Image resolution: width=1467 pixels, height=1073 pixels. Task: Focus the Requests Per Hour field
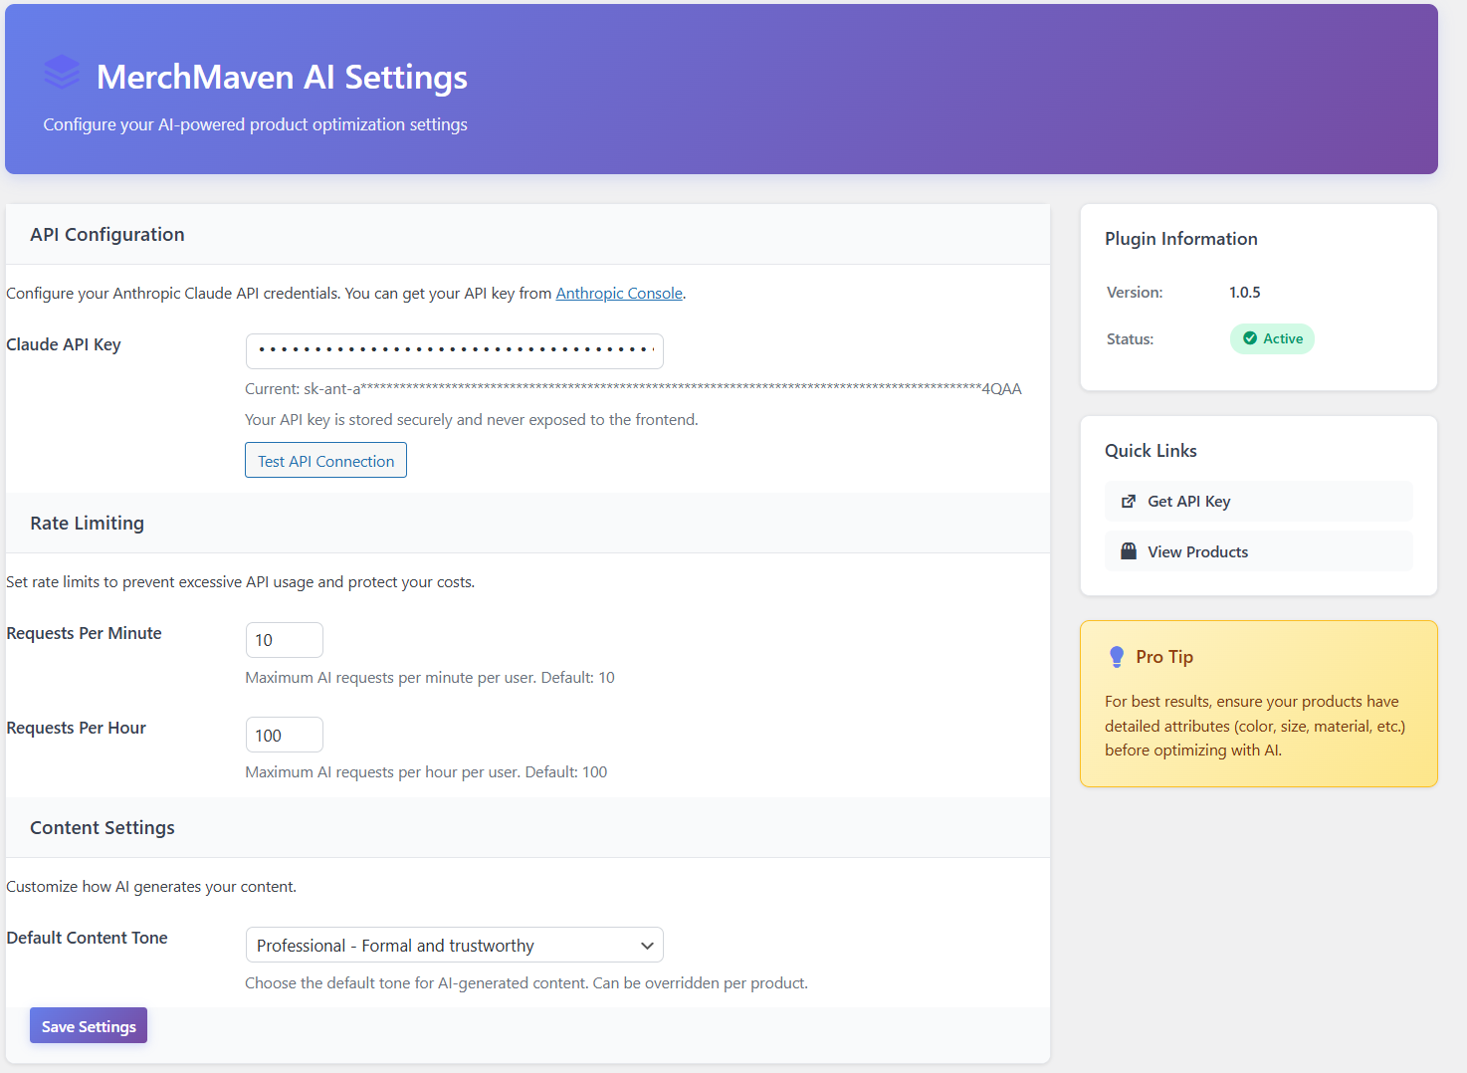(x=284, y=735)
